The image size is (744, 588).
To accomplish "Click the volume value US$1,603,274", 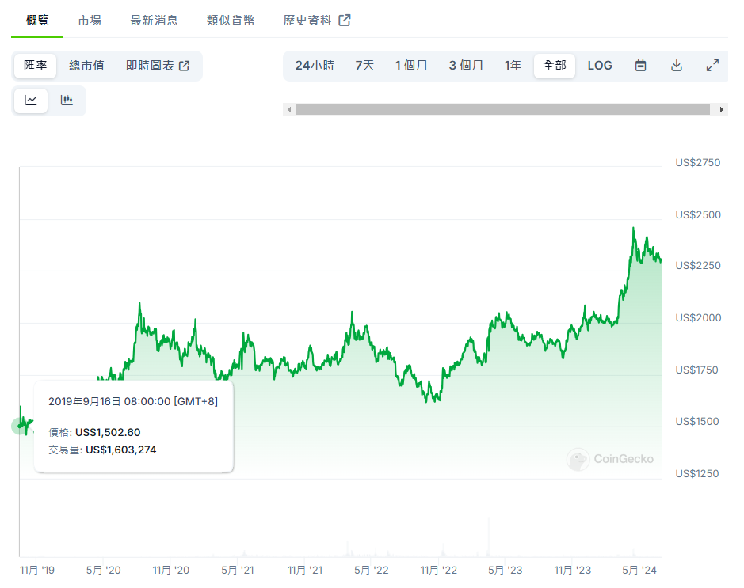I will (x=121, y=450).
